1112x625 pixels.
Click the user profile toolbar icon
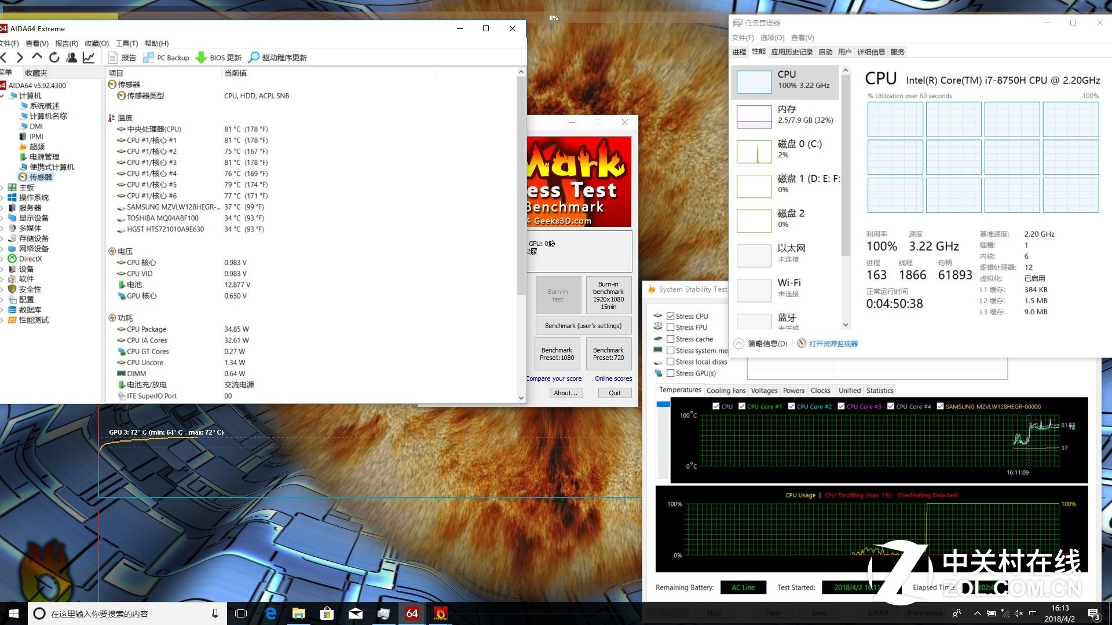point(71,57)
